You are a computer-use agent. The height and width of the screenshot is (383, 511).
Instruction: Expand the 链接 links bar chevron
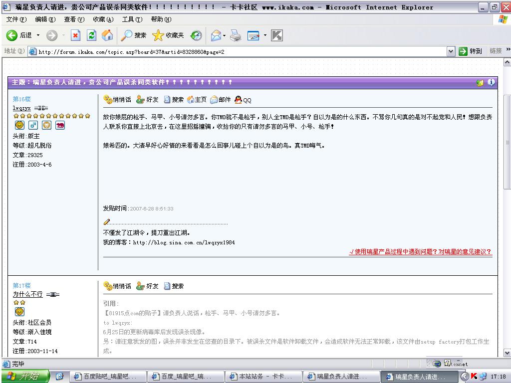pos(508,50)
